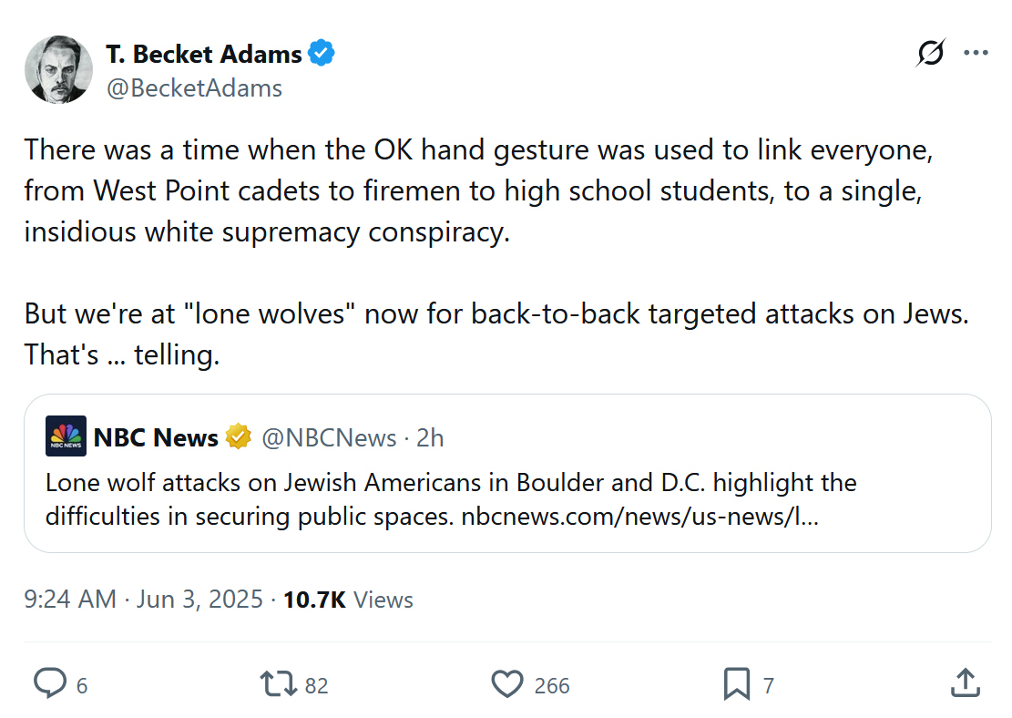Open the quoted NBC News tweet text
This screenshot has width=1012, height=718.
pos(451,481)
